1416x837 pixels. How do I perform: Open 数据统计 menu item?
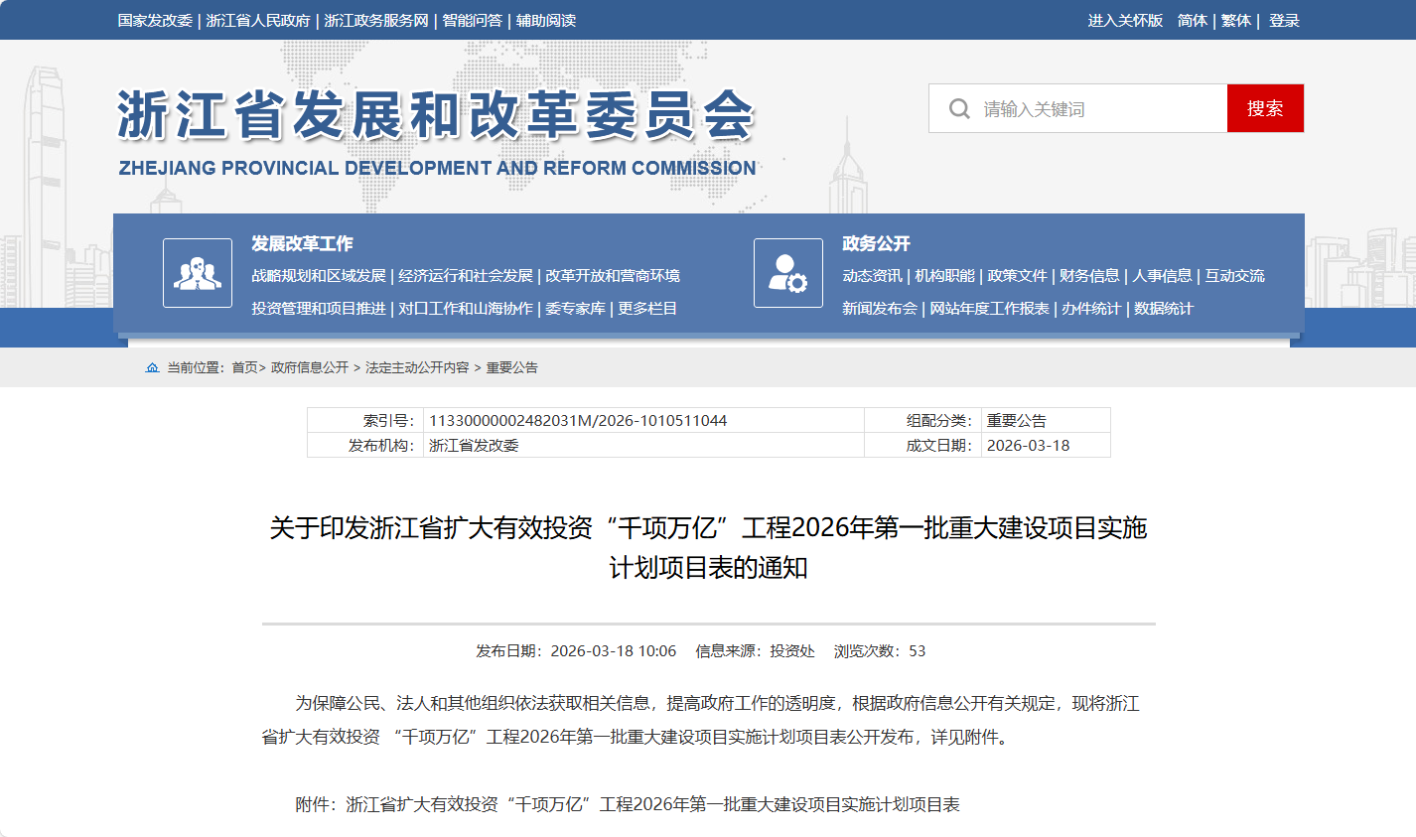tap(1164, 309)
